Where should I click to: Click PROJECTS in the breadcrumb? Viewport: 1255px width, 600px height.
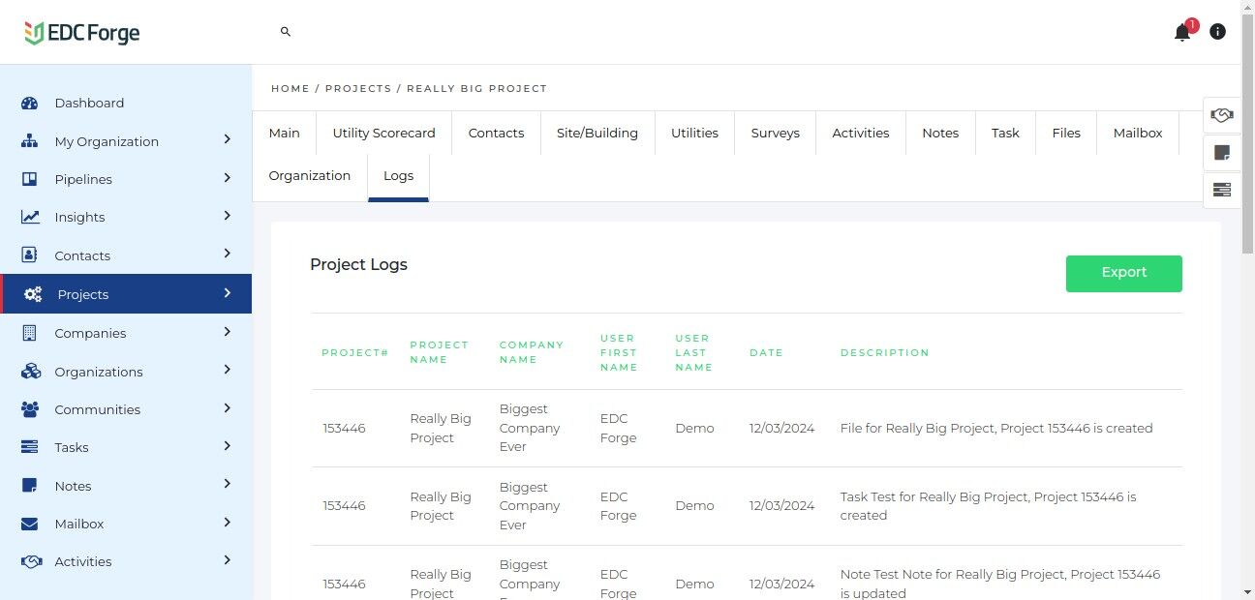pos(358,88)
